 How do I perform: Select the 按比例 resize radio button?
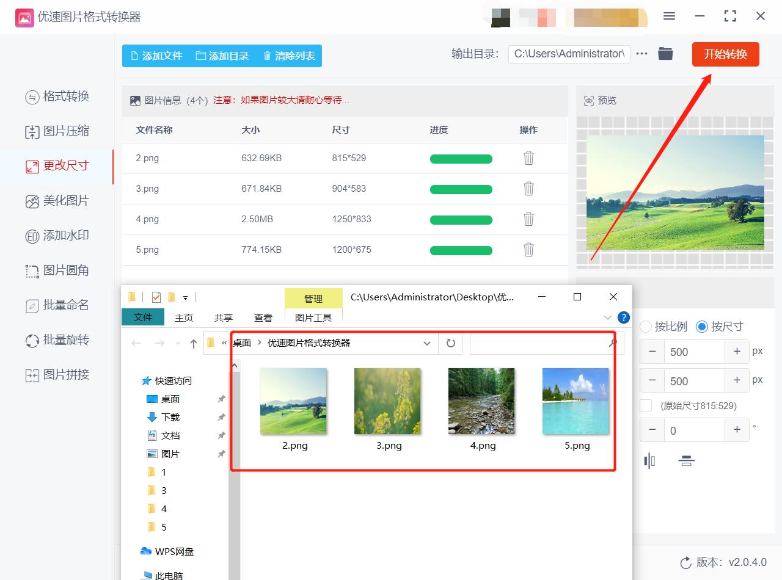tap(646, 327)
